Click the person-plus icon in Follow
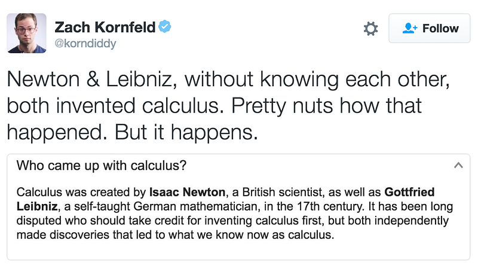 point(410,28)
